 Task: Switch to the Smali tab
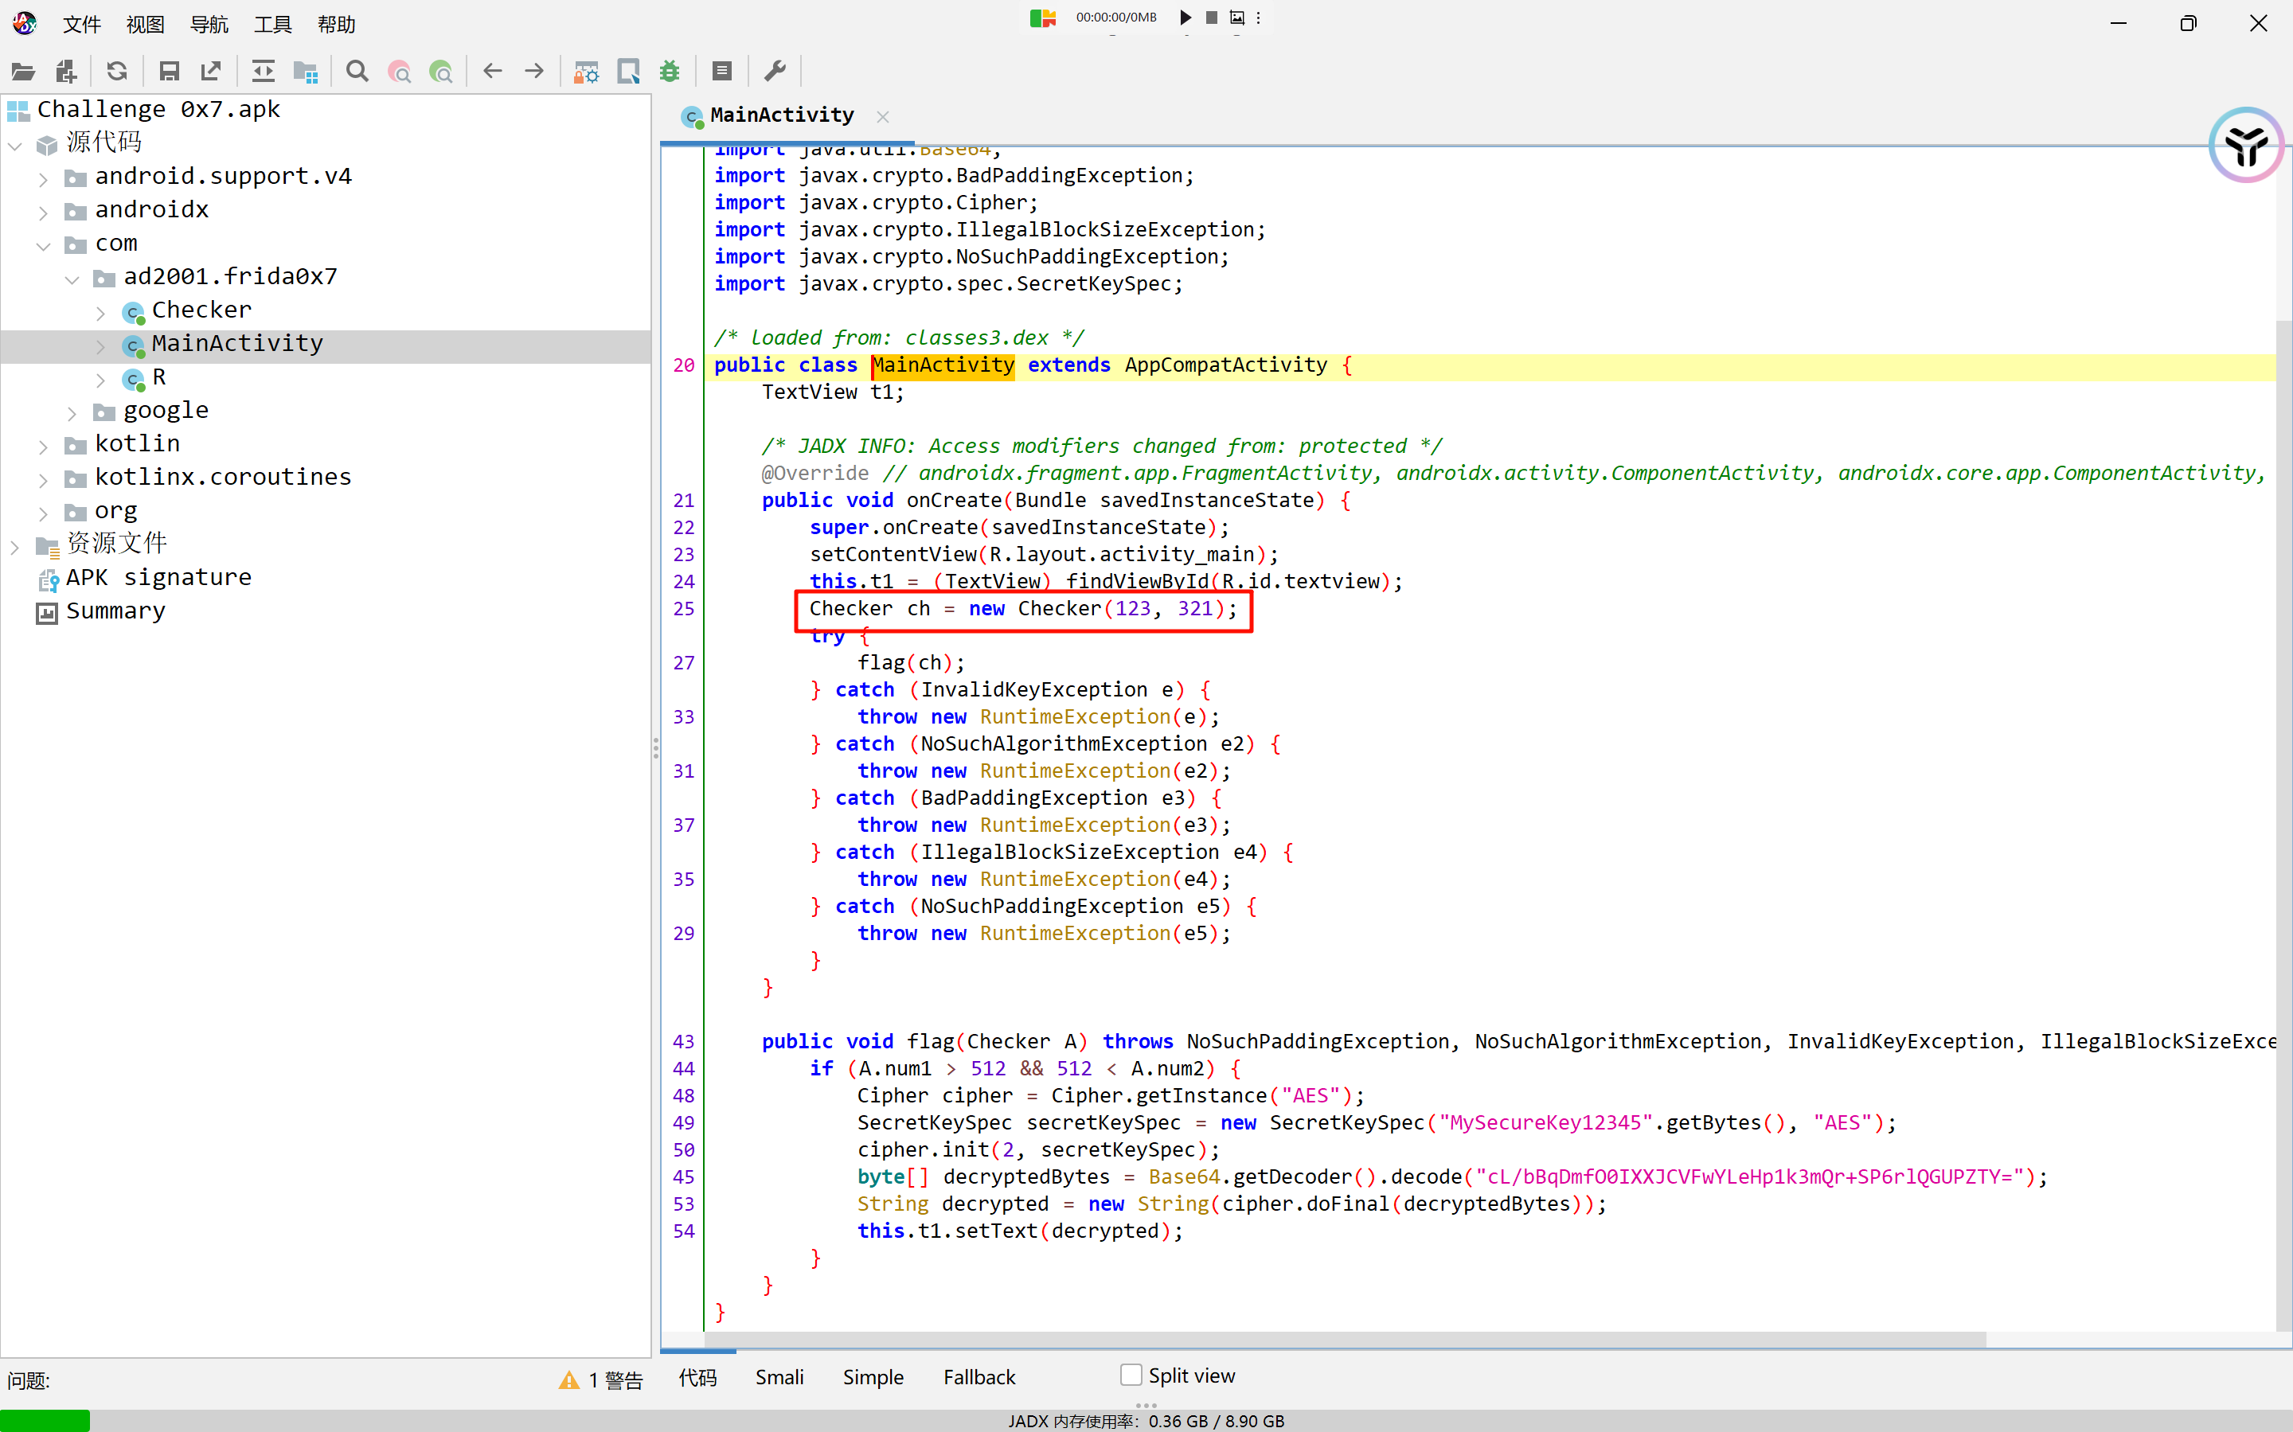(x=779, y=1376)
